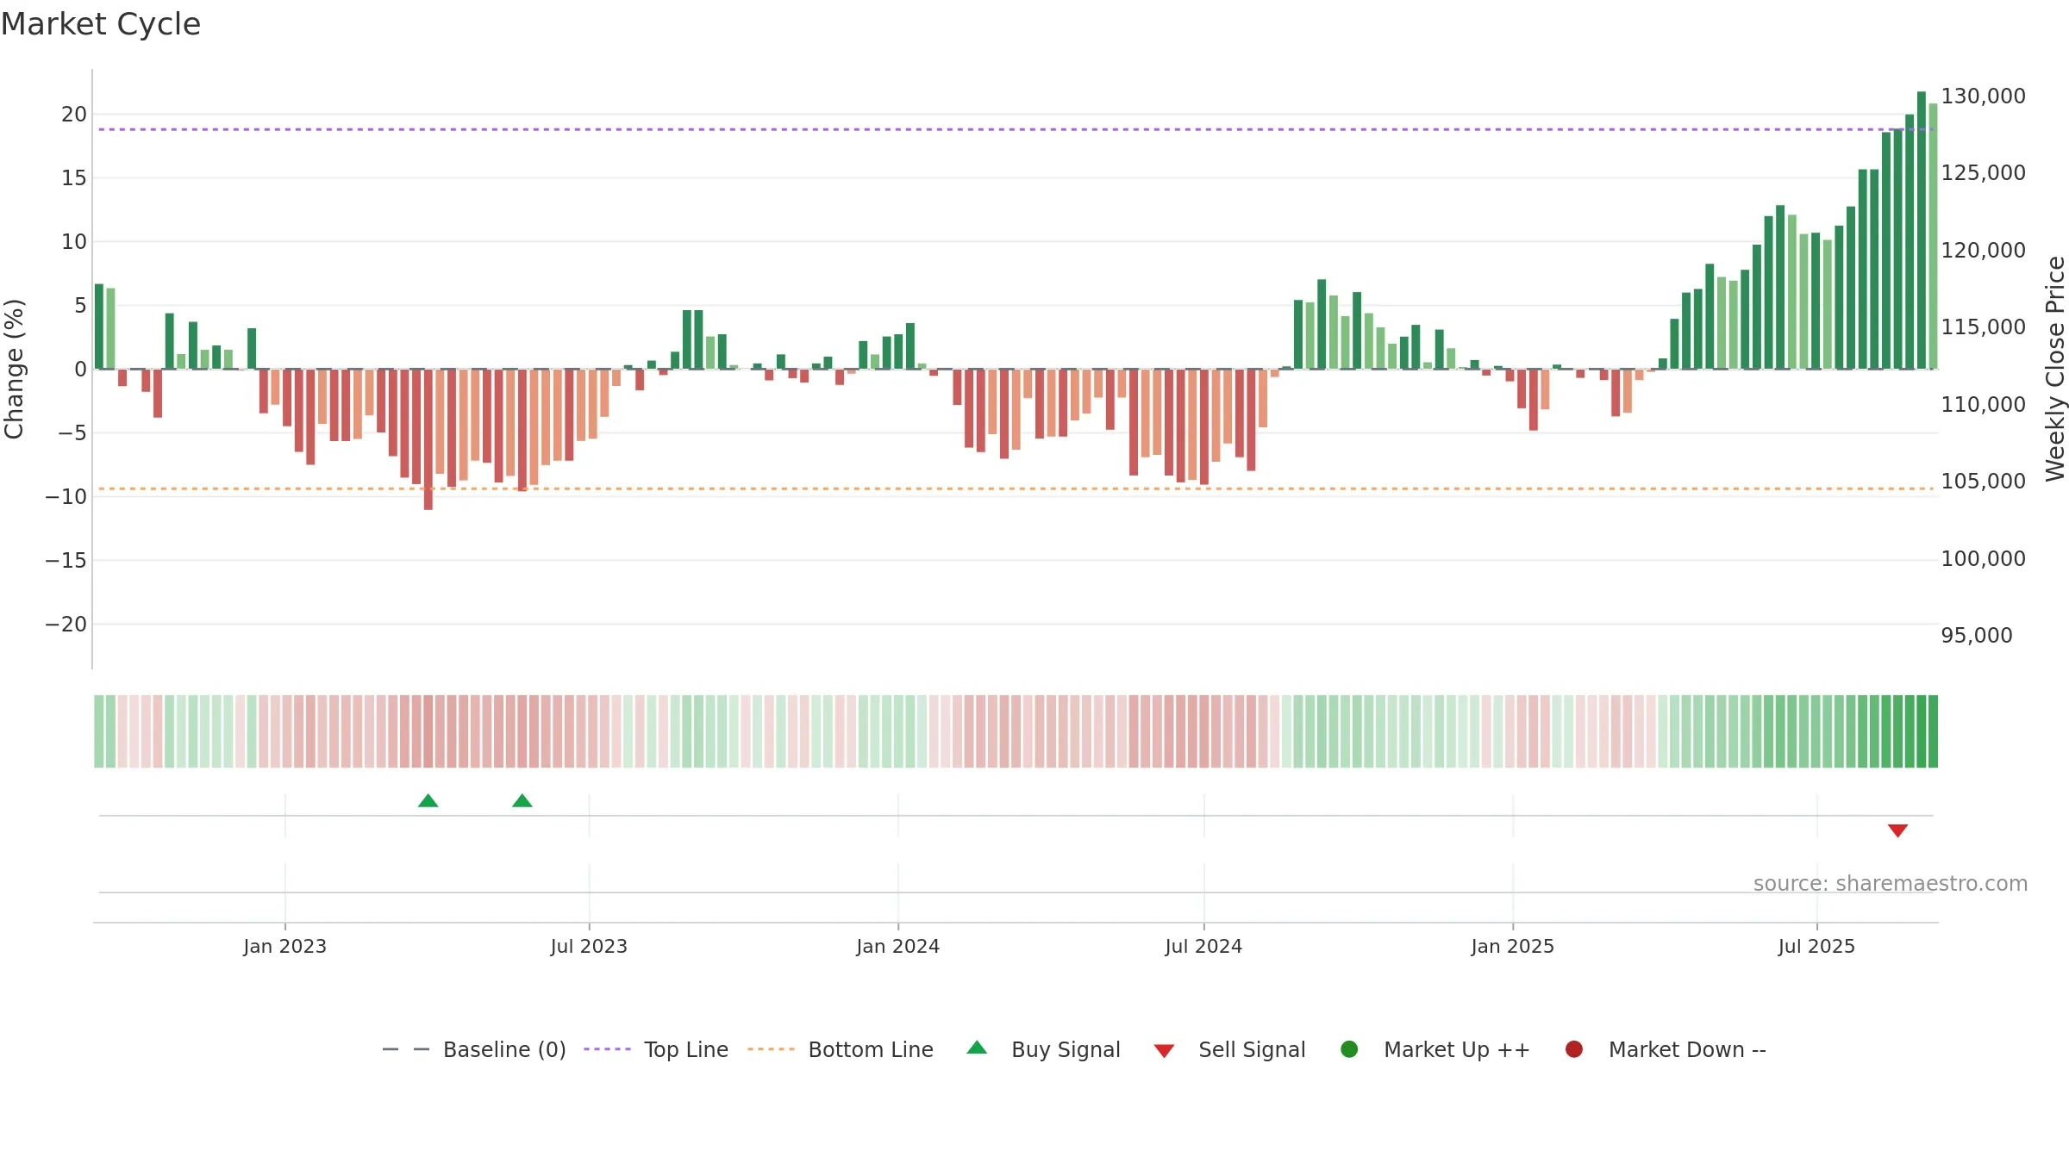
Task: Click the Jul 2023 axis label
Action: 590,947
